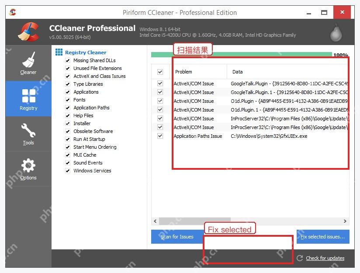
Task: Click scrollbar left arrow
Action: [155, 221]
